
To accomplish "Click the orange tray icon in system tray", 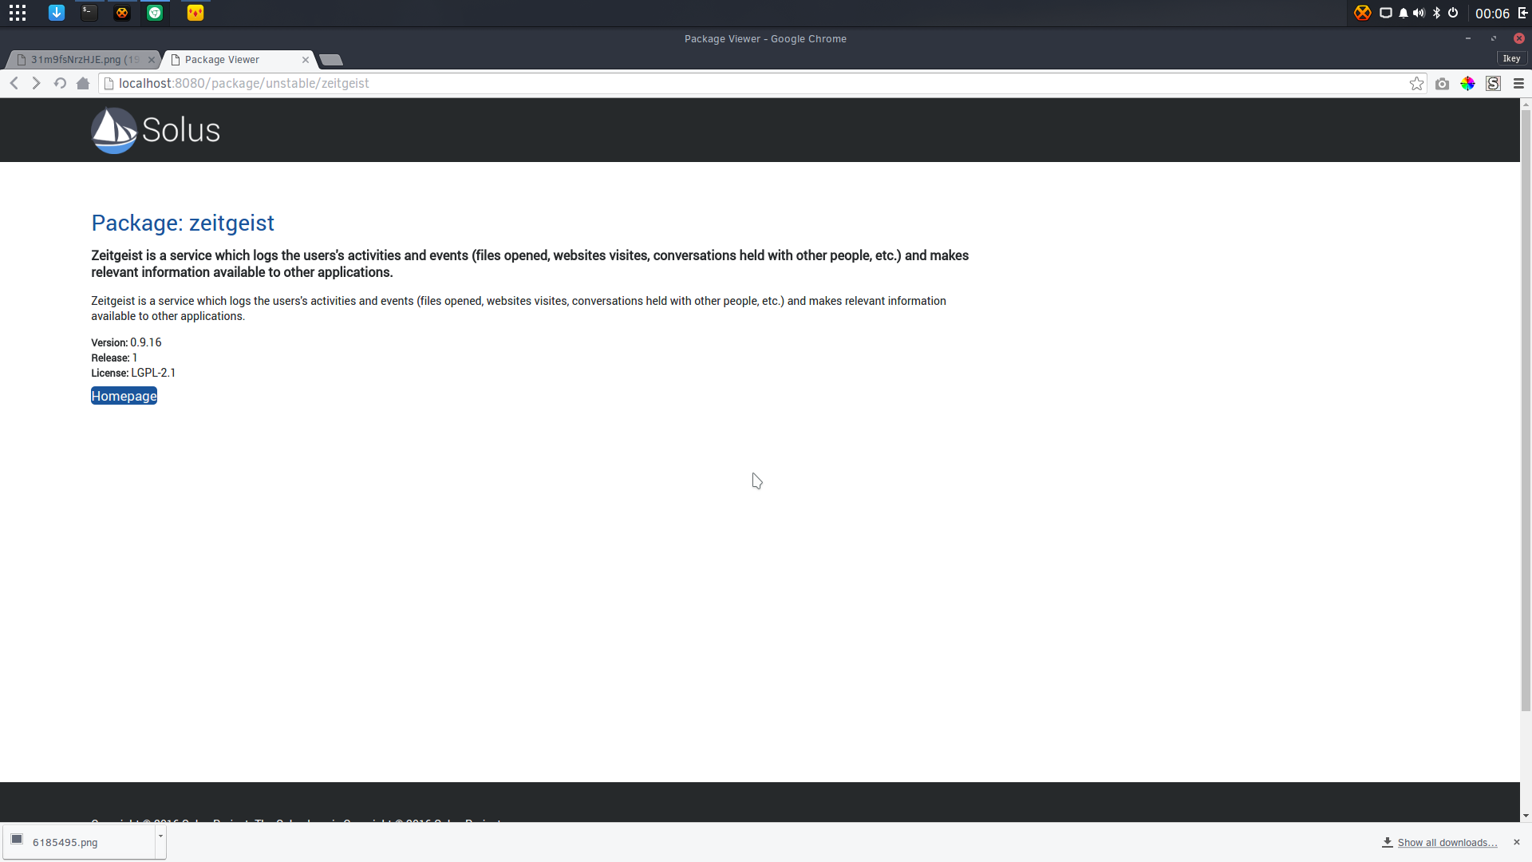I will [1363, 13].
